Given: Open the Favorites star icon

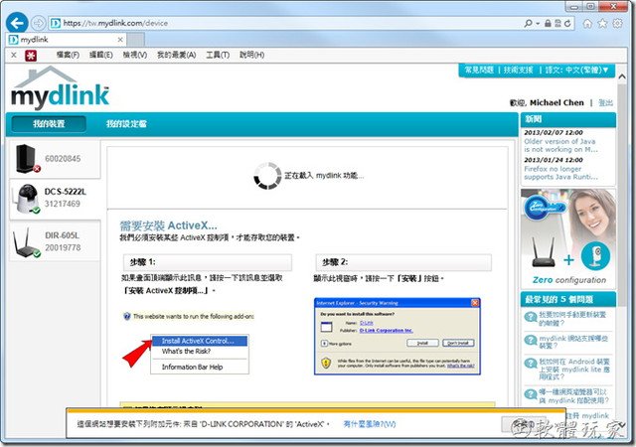Looking at the screenshot, I should [x=602, y=23].
